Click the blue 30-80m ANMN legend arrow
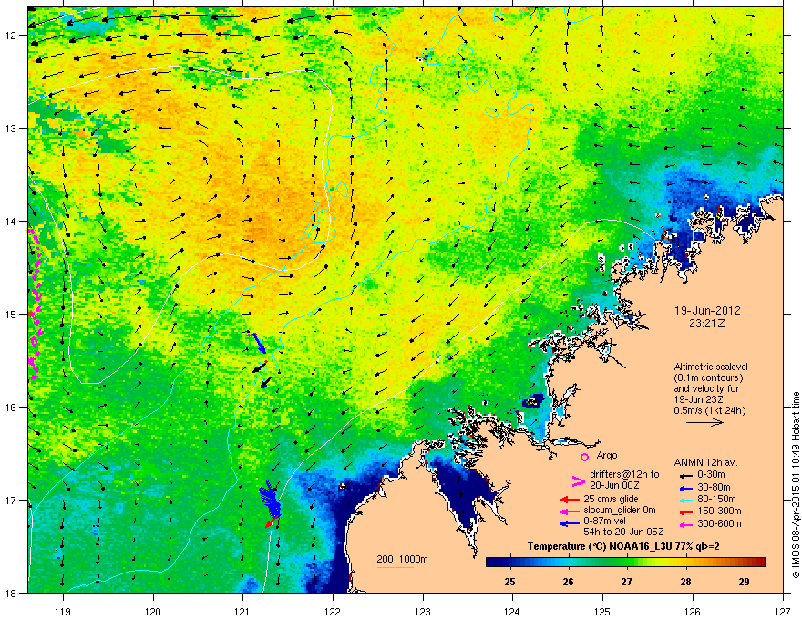The width and height of the screenshot is (802, 620). pyautogui.click(x=684, y=488)
